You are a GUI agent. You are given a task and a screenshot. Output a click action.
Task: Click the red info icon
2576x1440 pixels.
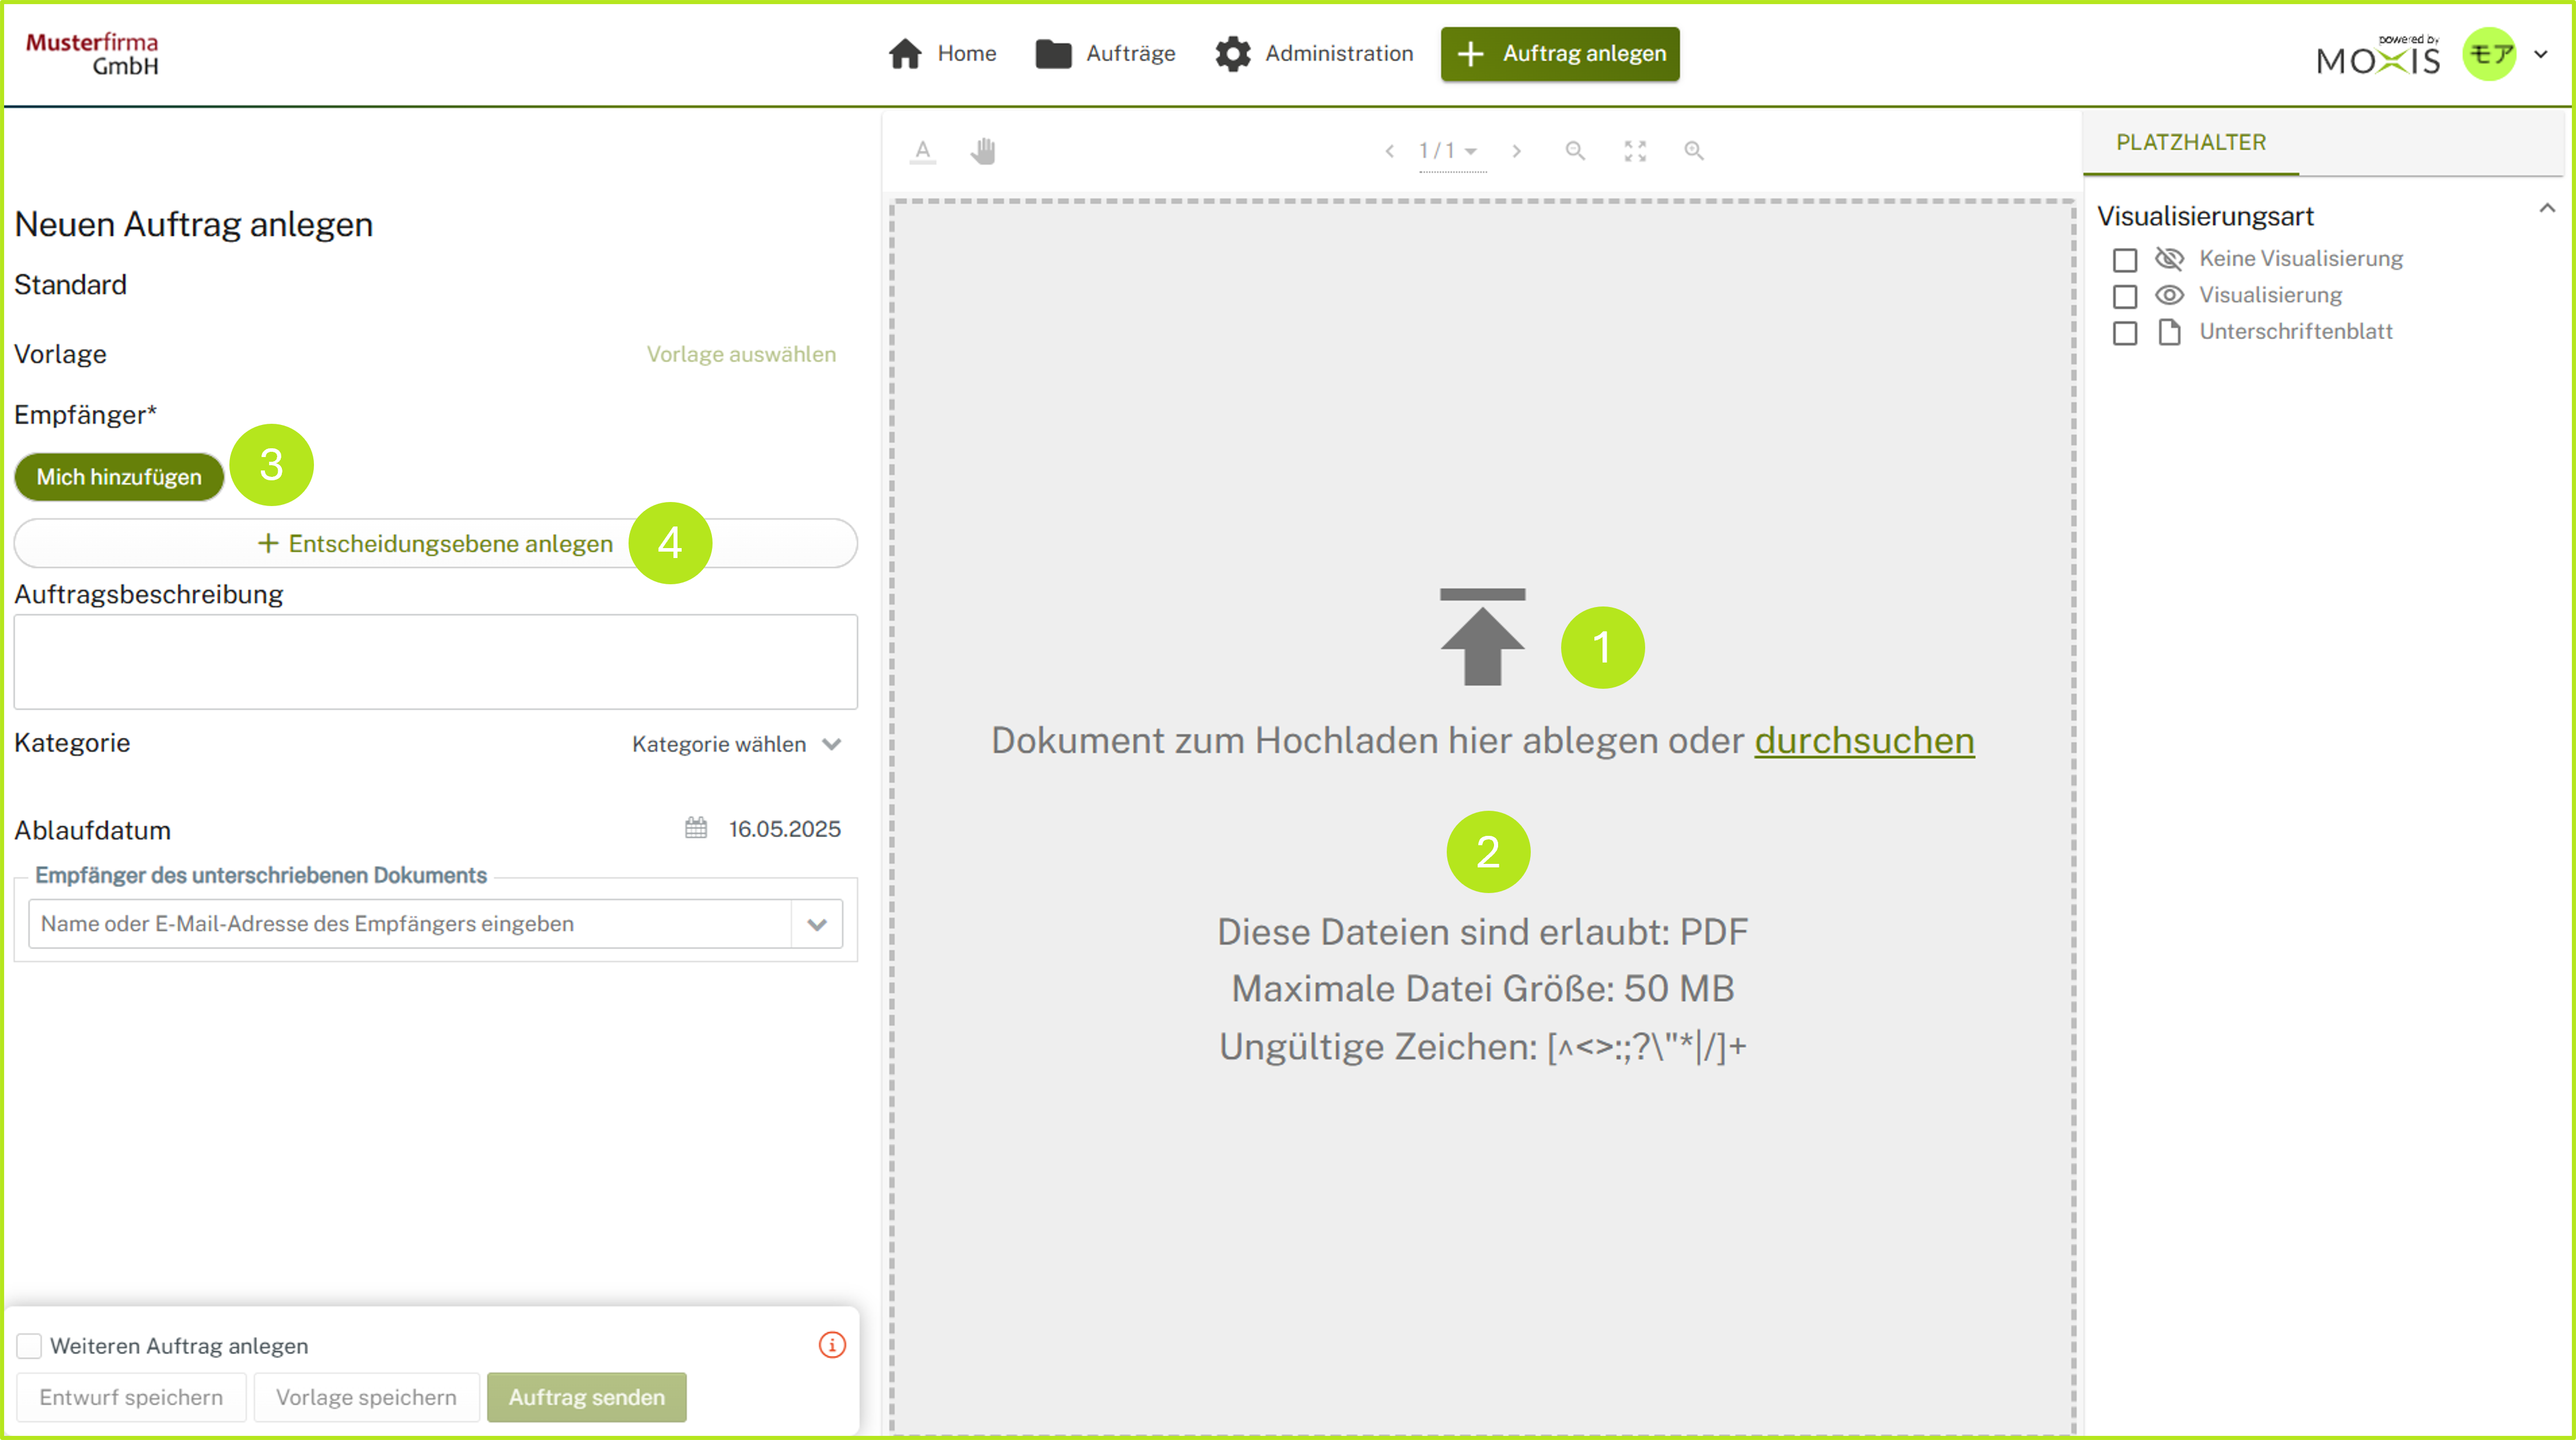coord(831,1345)
